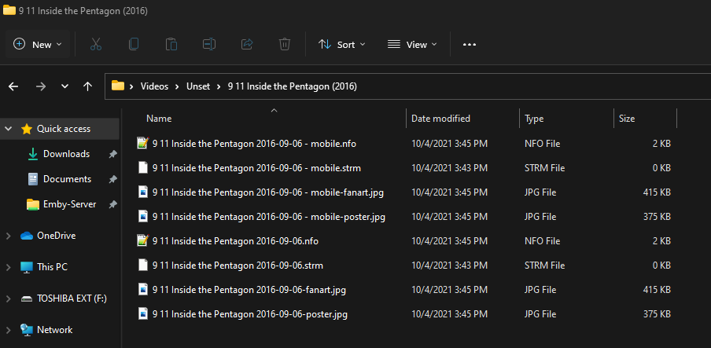
Task: Click the Paste clipboard icon
Action: (x=171, y=45)
